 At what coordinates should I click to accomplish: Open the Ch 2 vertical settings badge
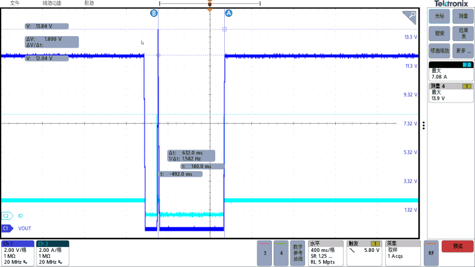53,253
